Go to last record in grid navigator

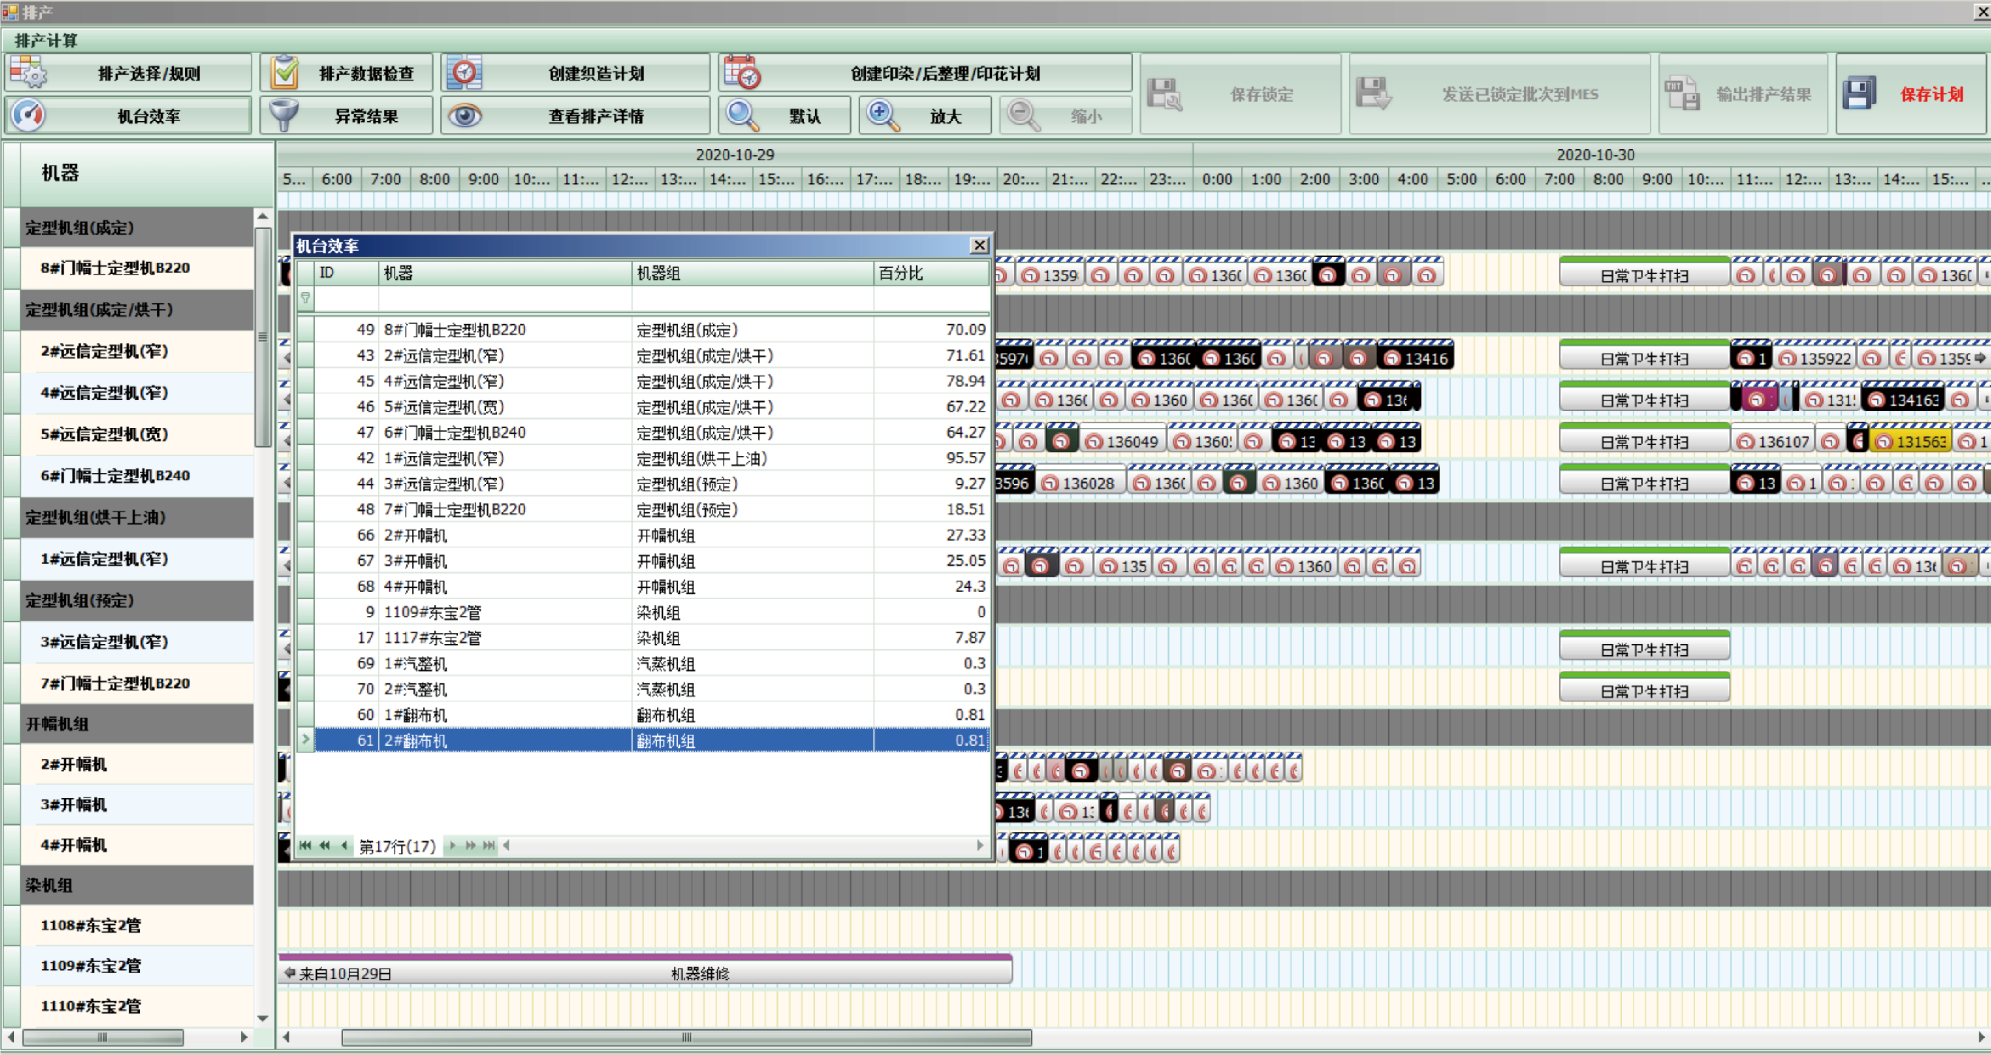pos(489,846)
